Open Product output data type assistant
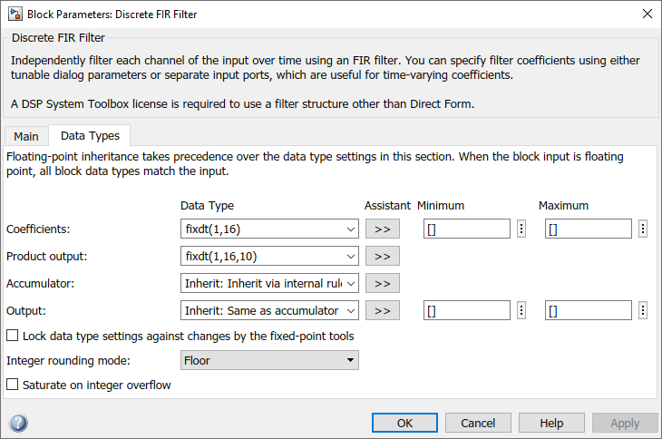Image resolution: width=662 pixels, height=439 pixels. tap(382, 257)
